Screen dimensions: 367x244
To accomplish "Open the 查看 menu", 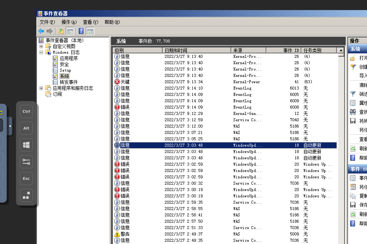I will (90, 22).
